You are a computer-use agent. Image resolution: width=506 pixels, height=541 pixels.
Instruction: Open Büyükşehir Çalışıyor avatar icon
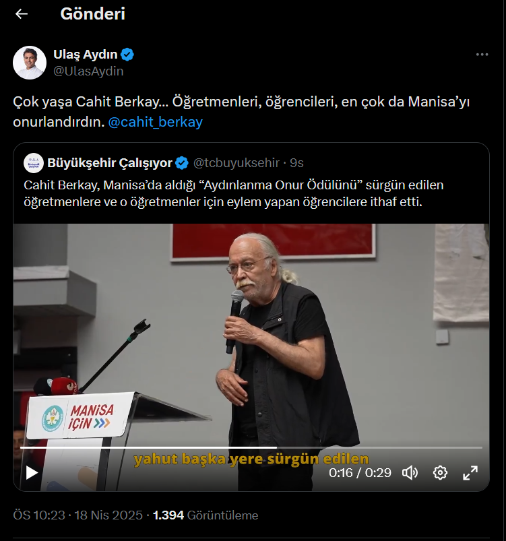(x=34, y=163)
